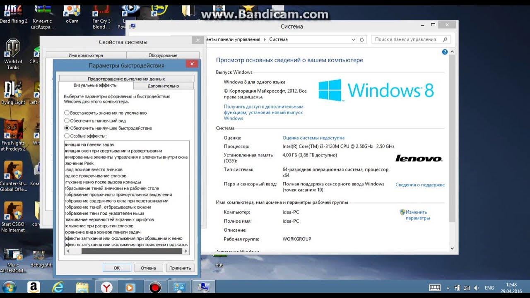Click up arrow of Система window scrollbar
Viewport: 530px width, 298px height.
tap(452, 52)
